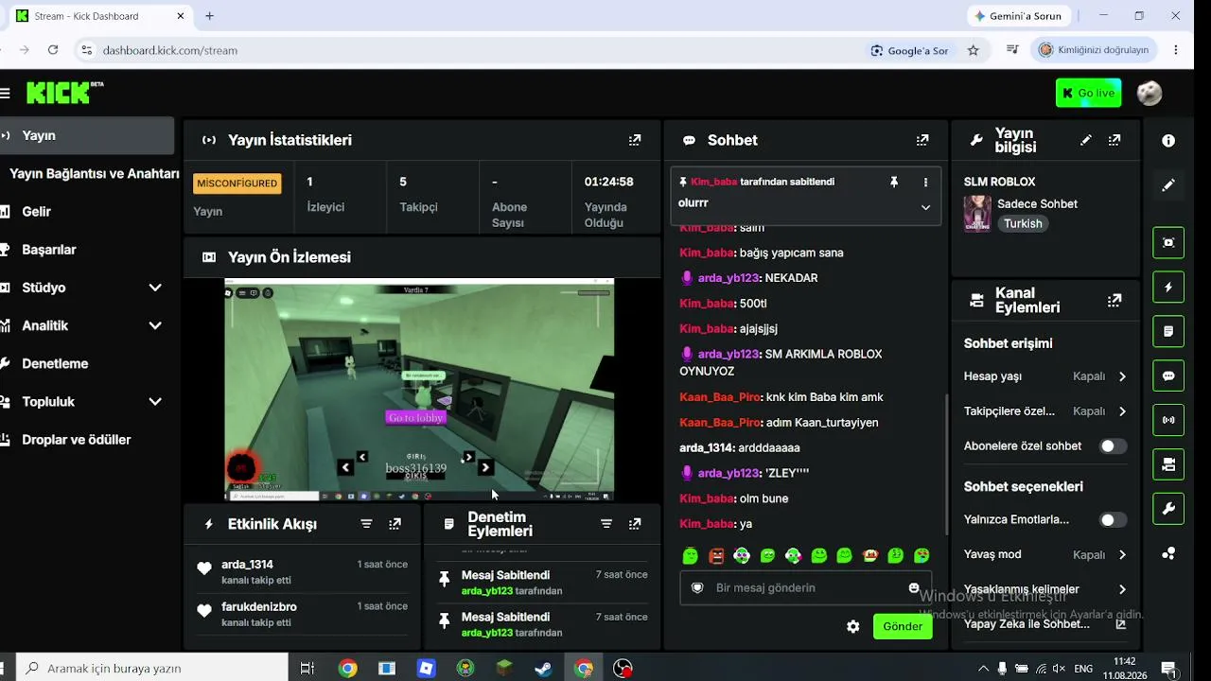Screen dimensions: 1211x681
Task: Click the Sohbet chat scrollbar
Action: click(x=946, y=463)
